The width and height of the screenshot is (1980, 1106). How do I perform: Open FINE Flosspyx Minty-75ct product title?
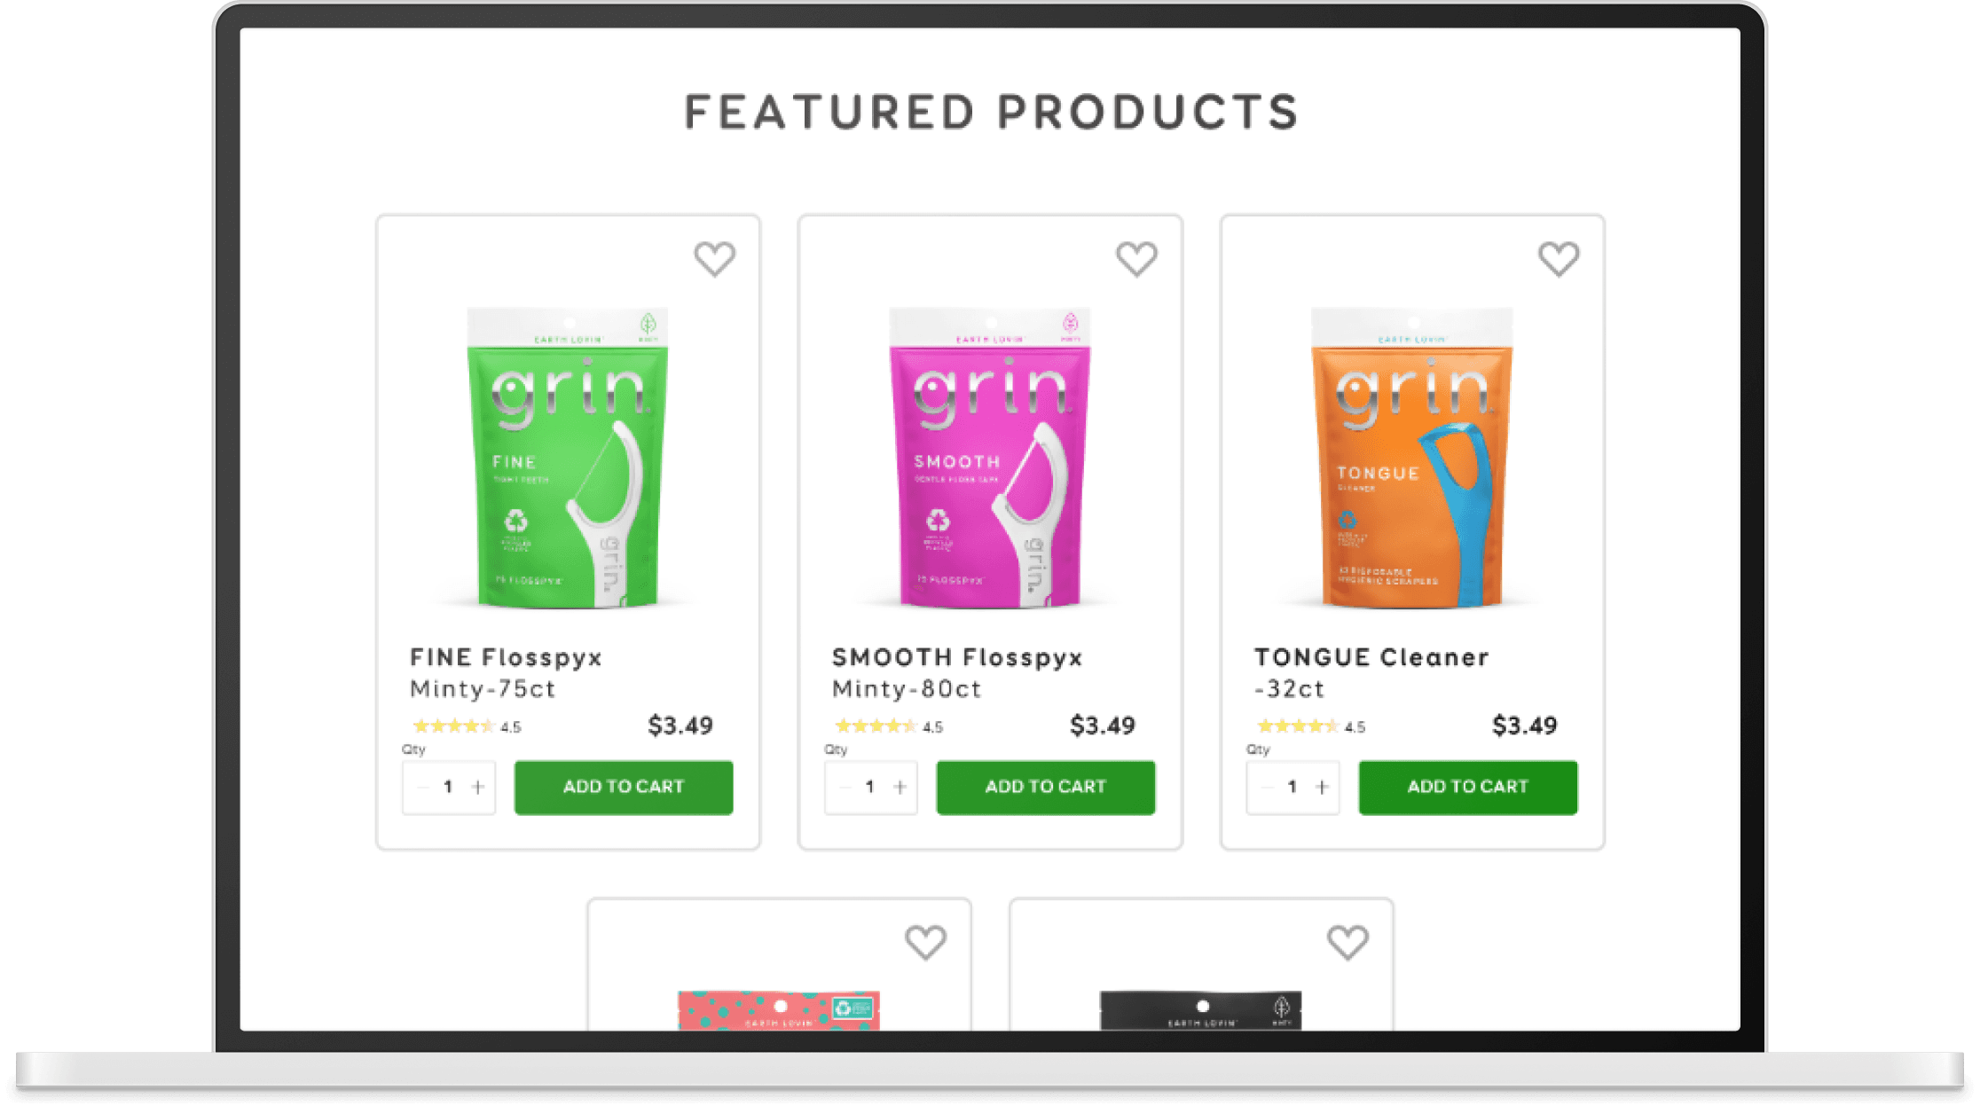[506, 672]
